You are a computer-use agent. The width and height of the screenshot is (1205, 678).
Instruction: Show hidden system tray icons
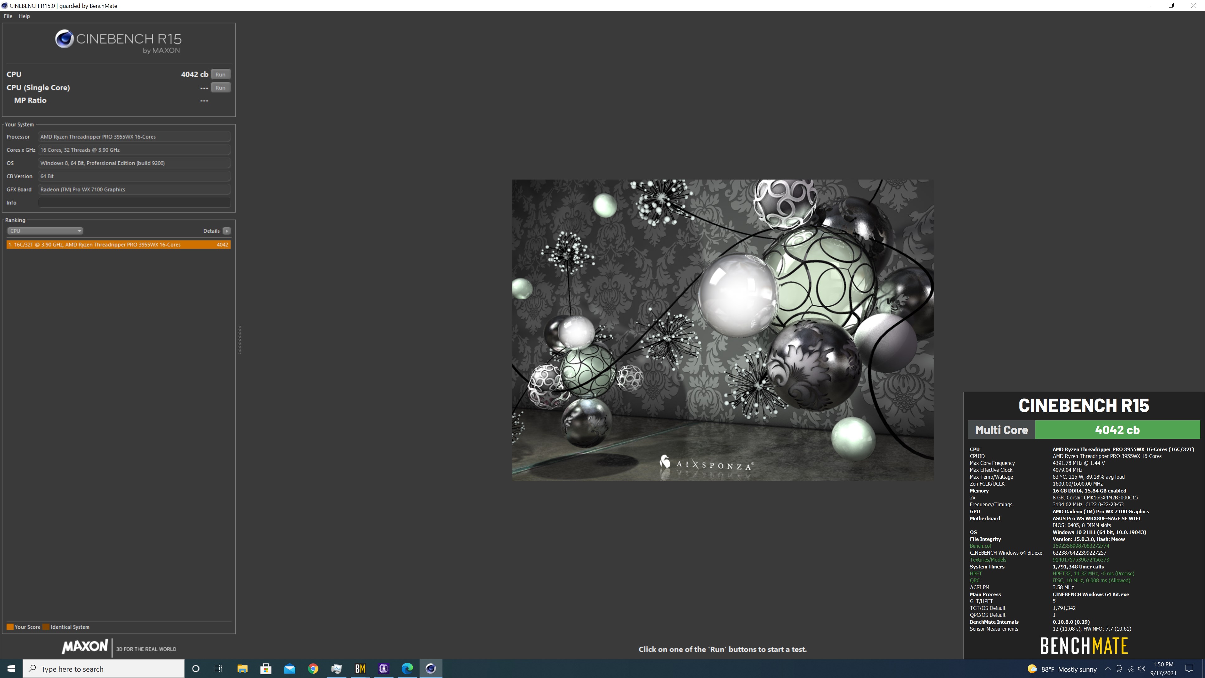pos(1107,669)
